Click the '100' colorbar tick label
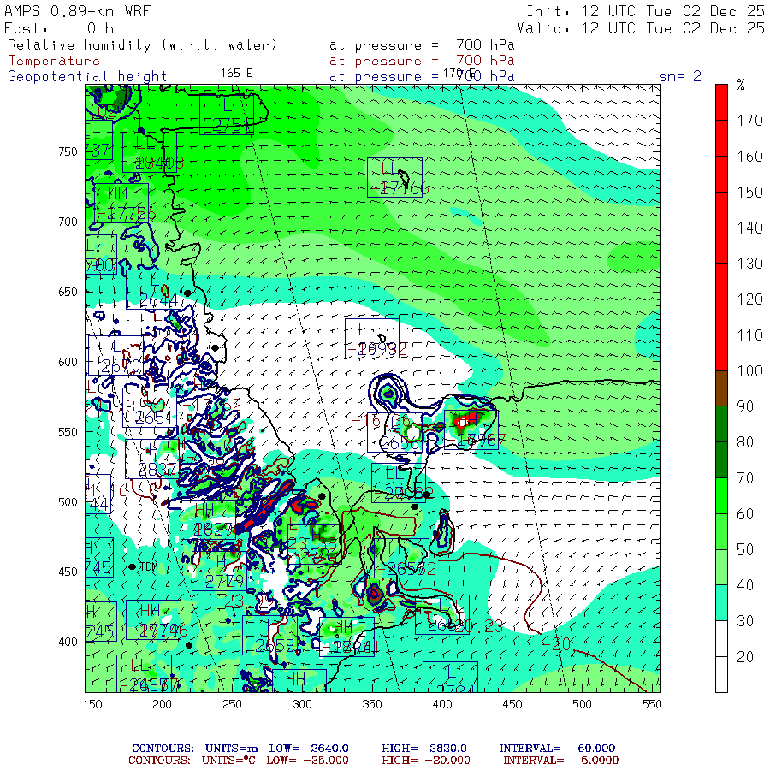Screen dimensions: 770x770 (749, 370)
